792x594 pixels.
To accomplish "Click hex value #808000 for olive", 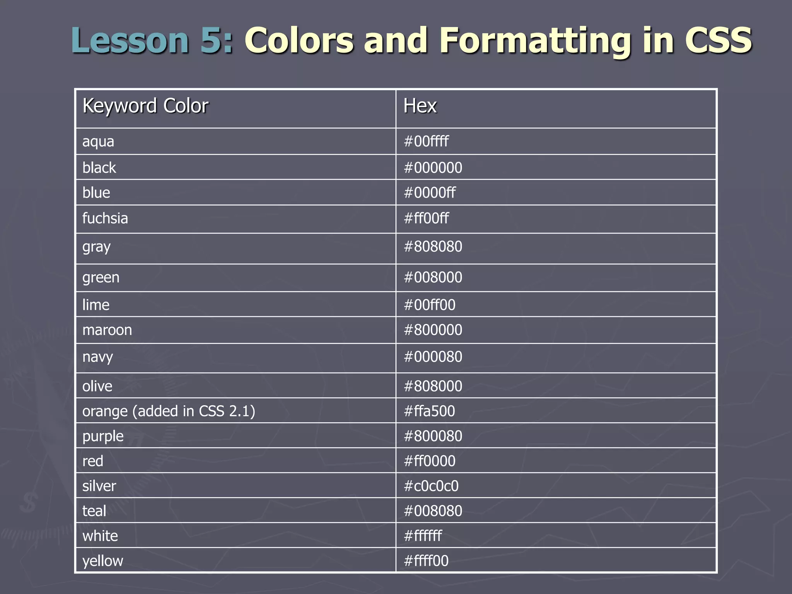I will pos(433,386).
